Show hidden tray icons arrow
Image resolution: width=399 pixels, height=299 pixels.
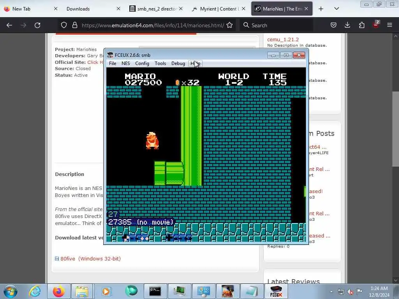point(331,292)
